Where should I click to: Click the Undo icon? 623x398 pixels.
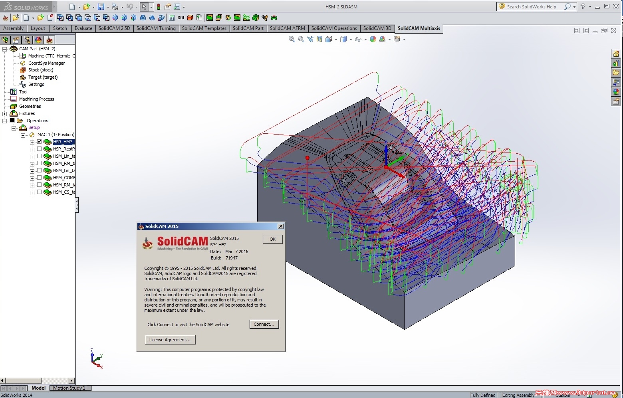pos(129,7)
